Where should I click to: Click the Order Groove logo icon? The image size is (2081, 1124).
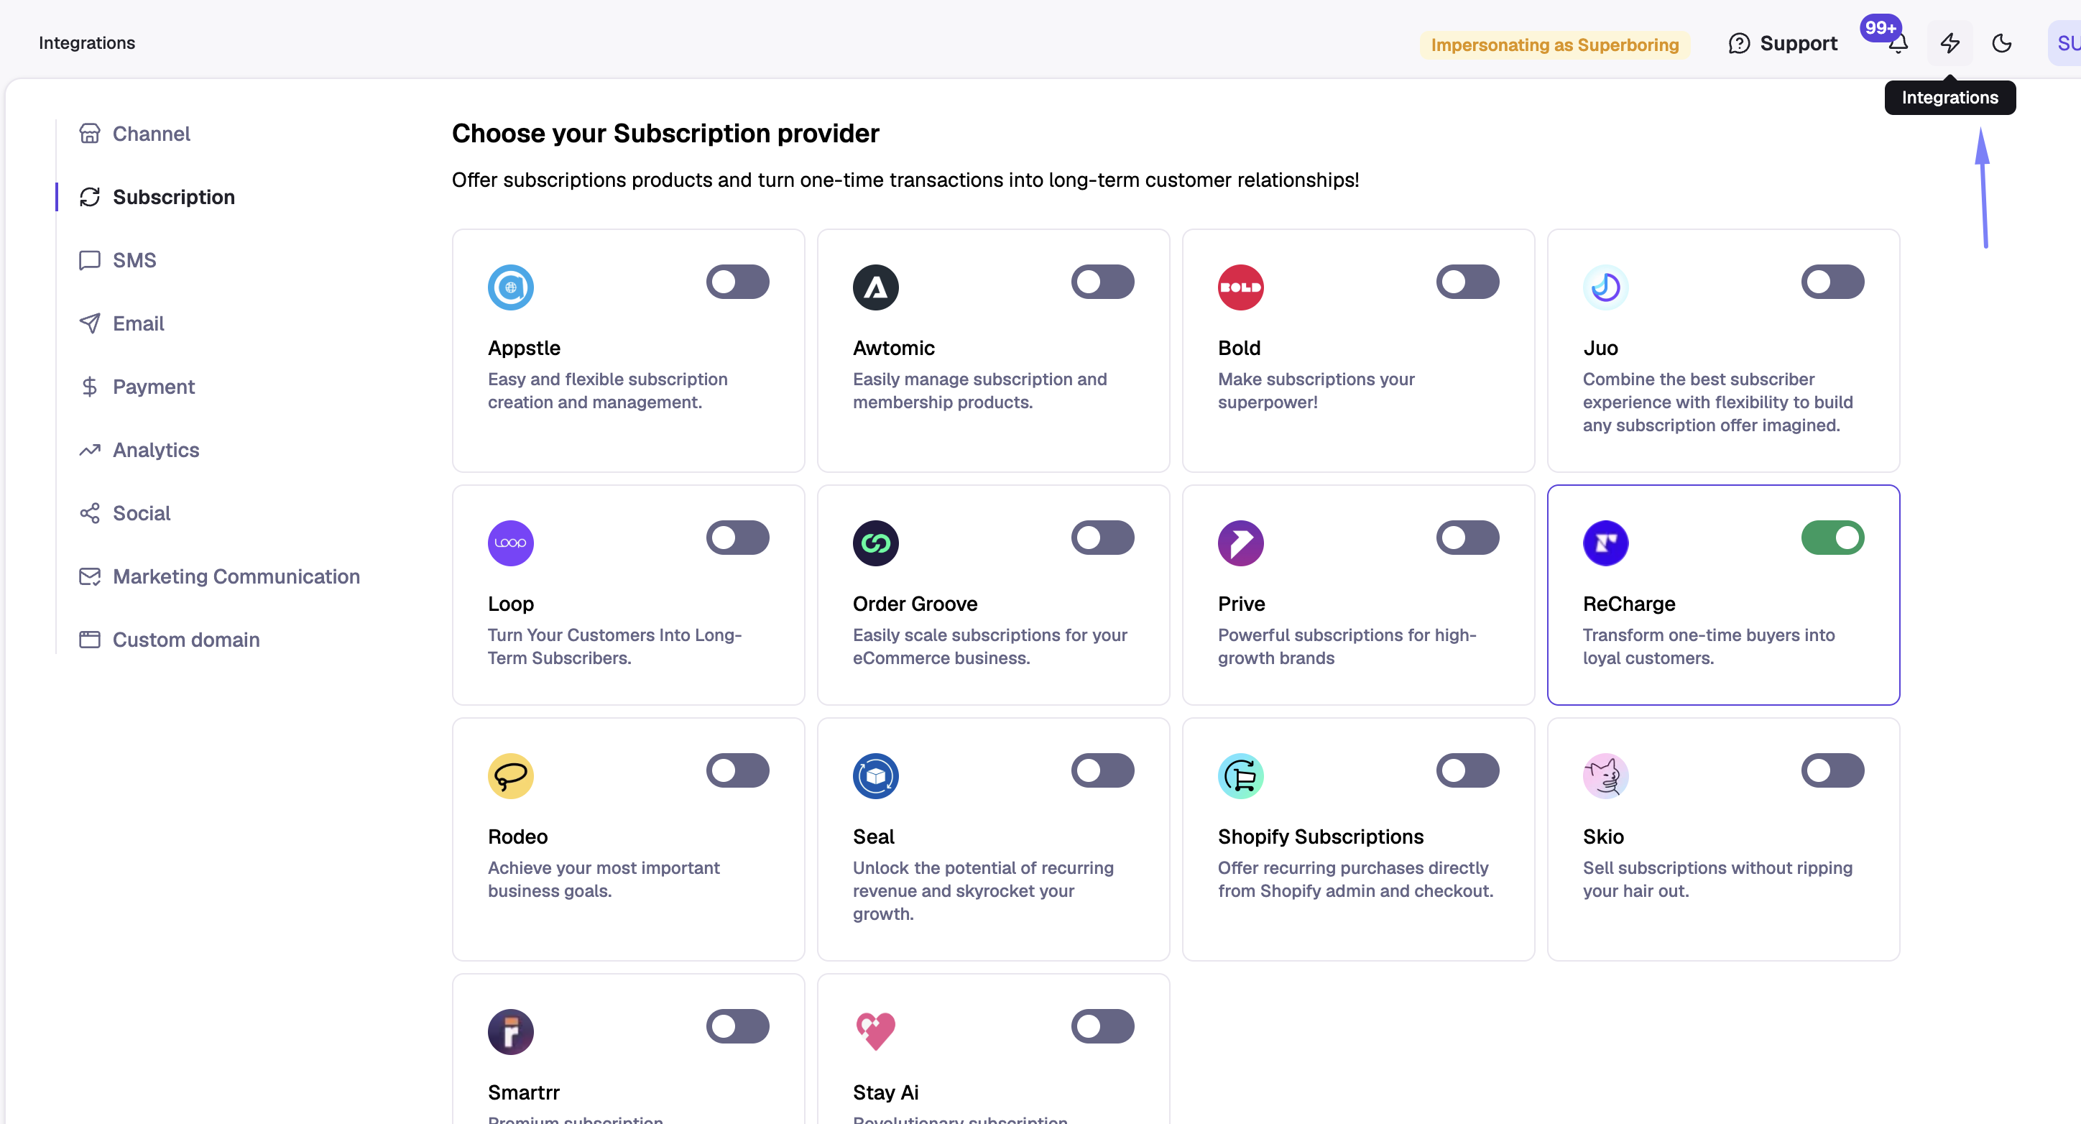876,543
